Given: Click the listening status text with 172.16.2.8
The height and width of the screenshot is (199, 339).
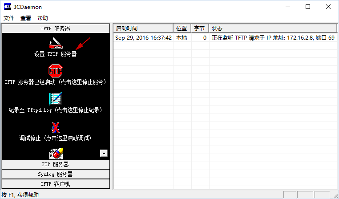Looking at the screenshot, I should point(273,38).
